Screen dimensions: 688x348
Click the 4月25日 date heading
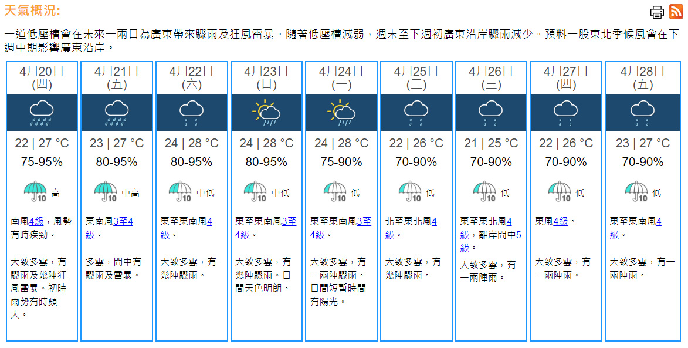coord(416,72)
